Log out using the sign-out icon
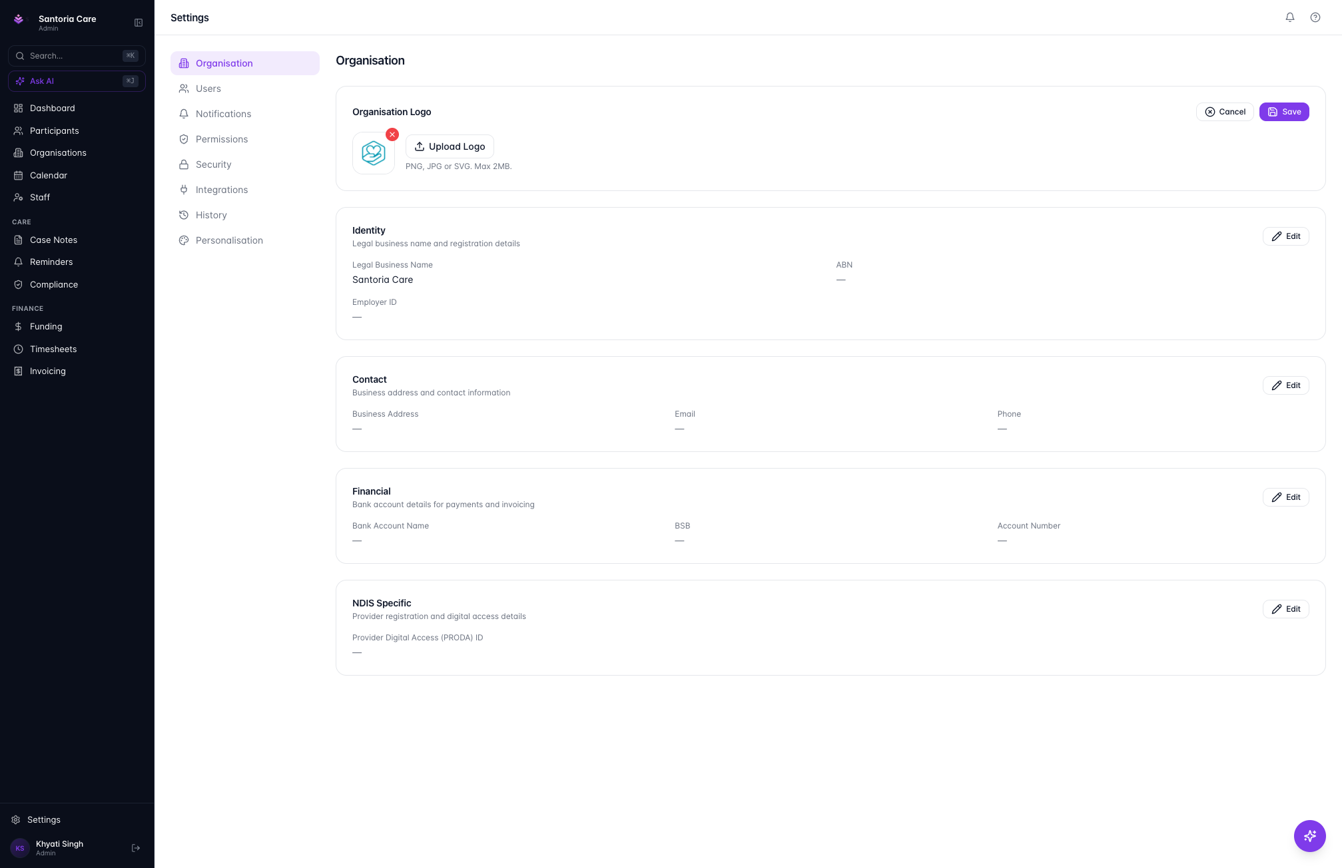 click(x=136, y=848)
